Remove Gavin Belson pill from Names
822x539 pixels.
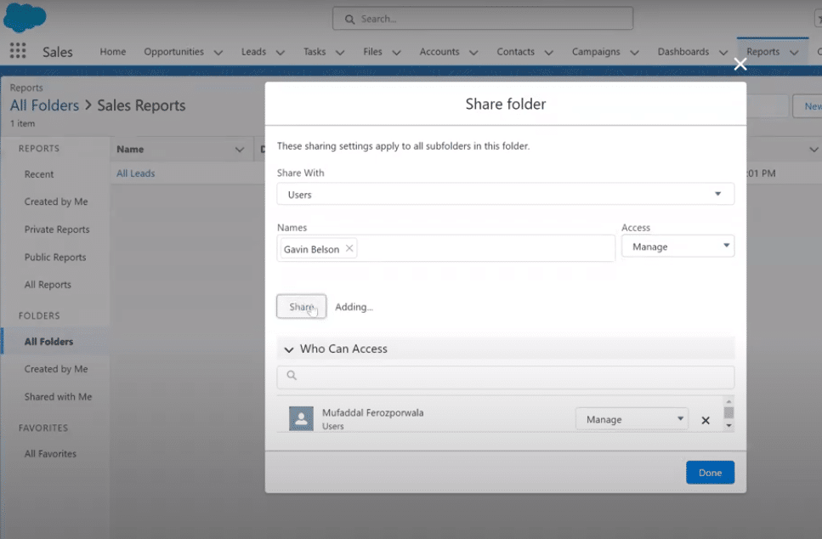349,248
